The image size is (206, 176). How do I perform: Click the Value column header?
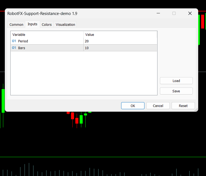point(120,34)
